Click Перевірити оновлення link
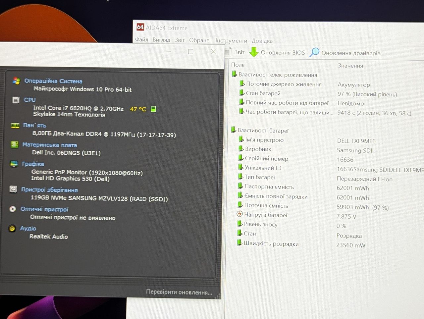Viewport: 424px width, 319px height. point(179,292)
